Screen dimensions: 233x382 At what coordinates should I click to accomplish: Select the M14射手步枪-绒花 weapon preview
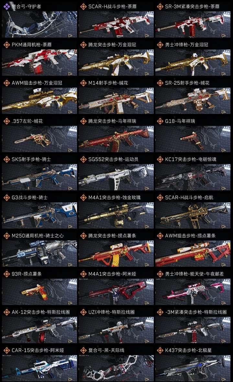(x=116, y=101)
